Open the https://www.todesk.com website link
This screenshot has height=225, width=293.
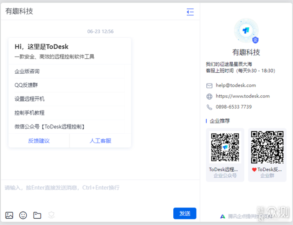pyautogui.click(x=243, y=96)
